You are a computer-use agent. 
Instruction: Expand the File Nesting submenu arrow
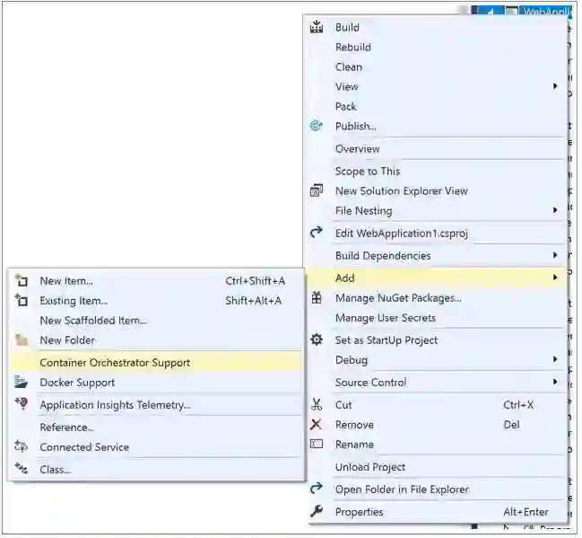(555, 210)
